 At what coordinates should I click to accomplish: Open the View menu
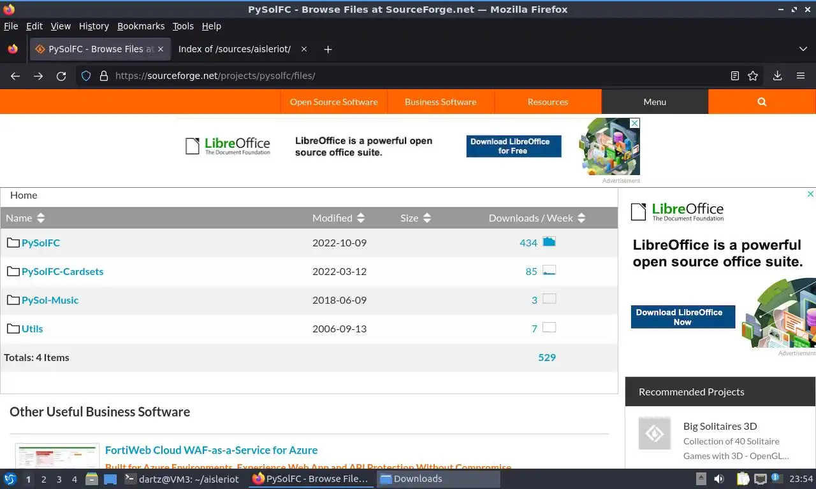pyautogui.click(x=61, y=26)
